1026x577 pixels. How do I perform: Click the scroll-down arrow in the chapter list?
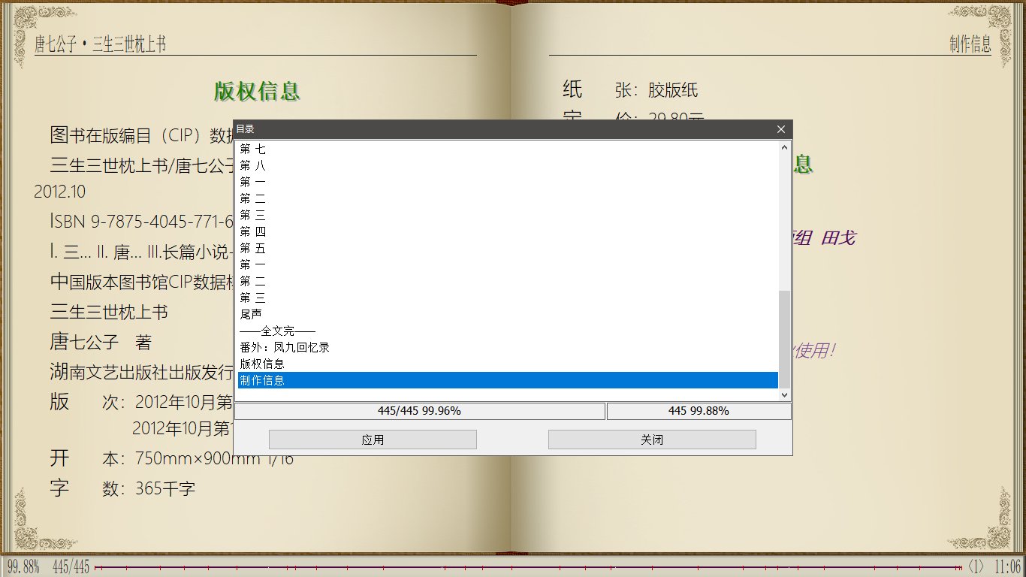click(x=783, y=394)
